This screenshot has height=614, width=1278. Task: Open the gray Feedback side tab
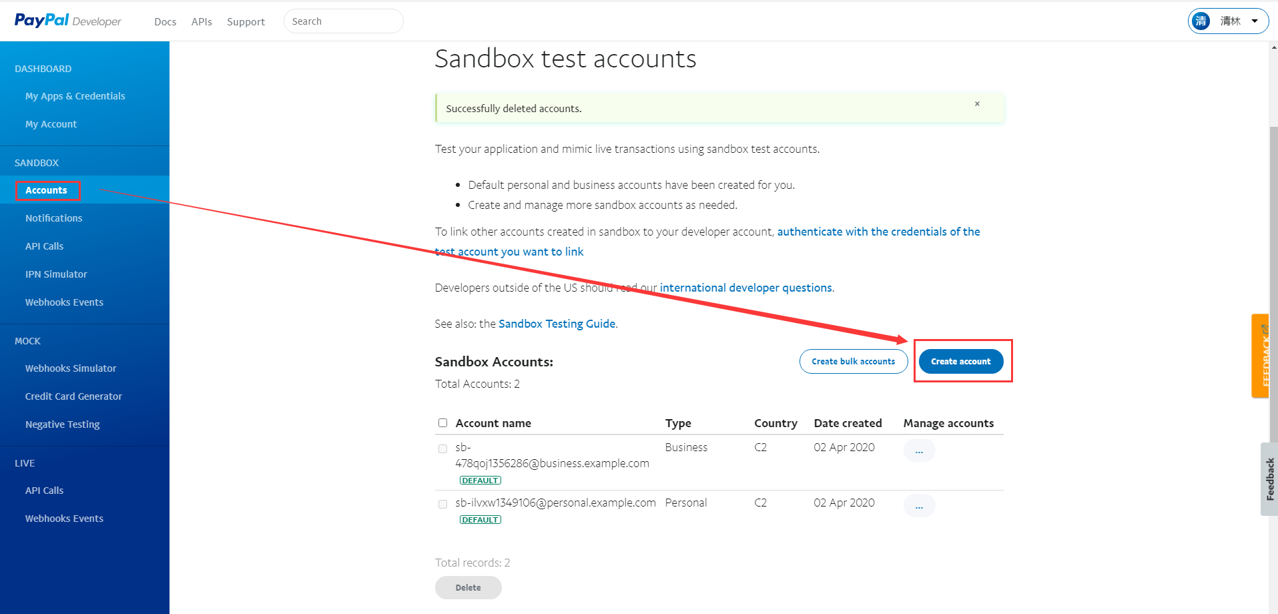point(1269,479)
